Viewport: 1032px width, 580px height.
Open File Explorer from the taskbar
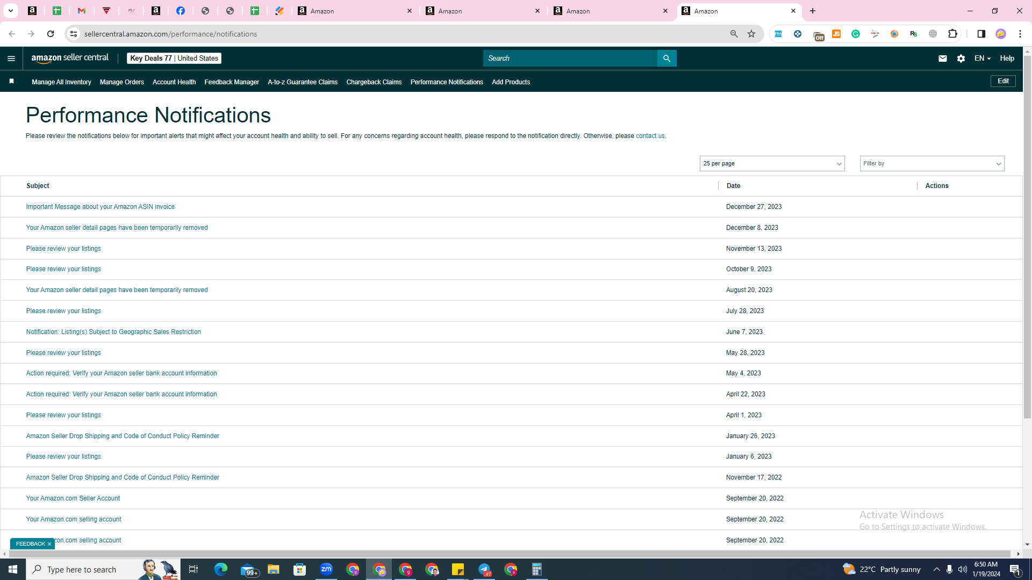tap(274, 569)
